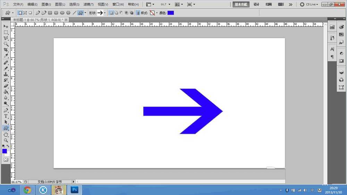The image size is (347, 195).
Task: Open the 图层(L) menu
Action: (60, 5)
